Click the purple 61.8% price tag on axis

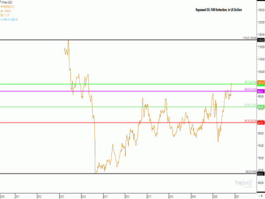[x=260, y=92]
